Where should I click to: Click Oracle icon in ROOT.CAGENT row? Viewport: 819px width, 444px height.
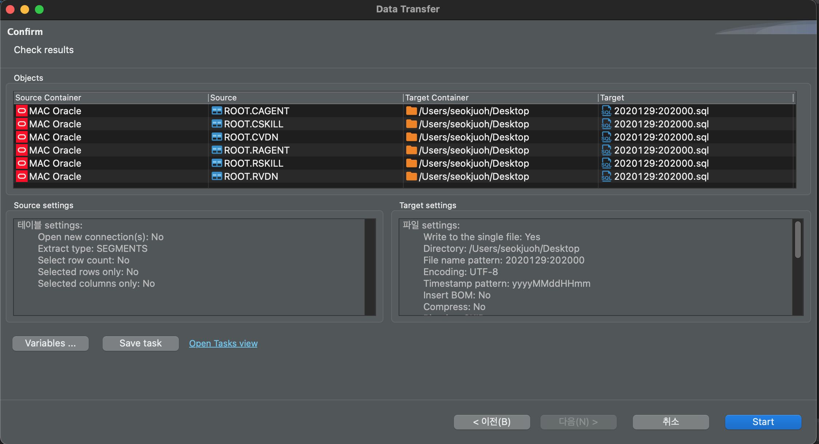(22, 111)
